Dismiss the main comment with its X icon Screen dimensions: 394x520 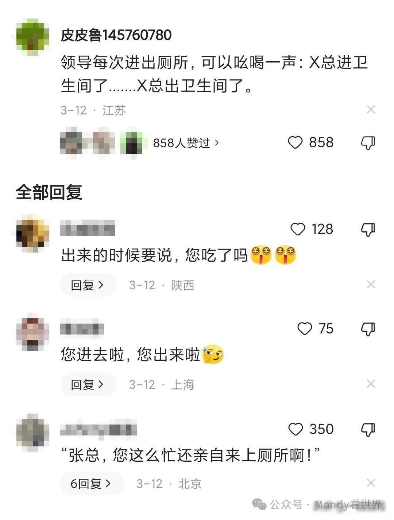point(371,109)
